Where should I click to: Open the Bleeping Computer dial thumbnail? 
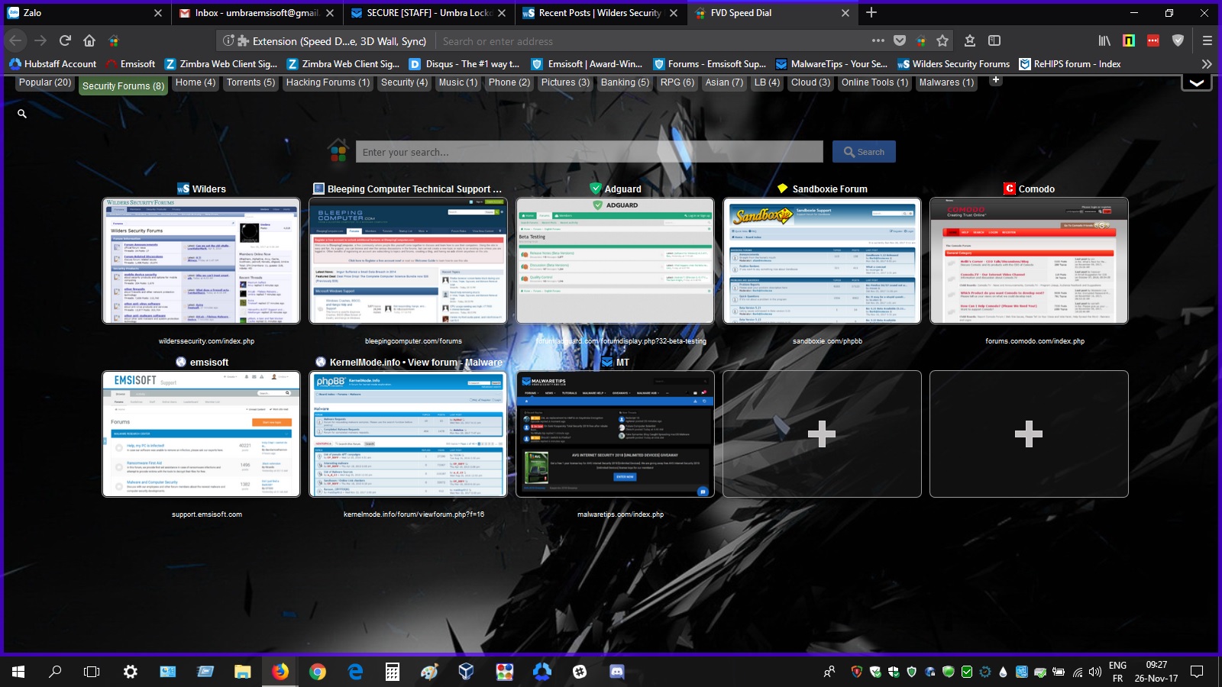[409, 260]
